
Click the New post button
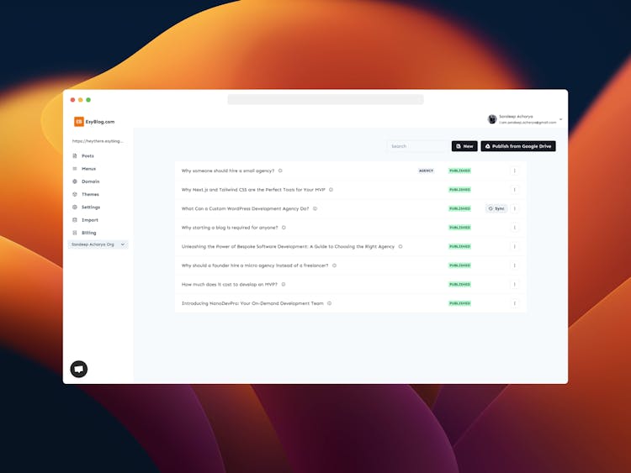coord(464,146)
